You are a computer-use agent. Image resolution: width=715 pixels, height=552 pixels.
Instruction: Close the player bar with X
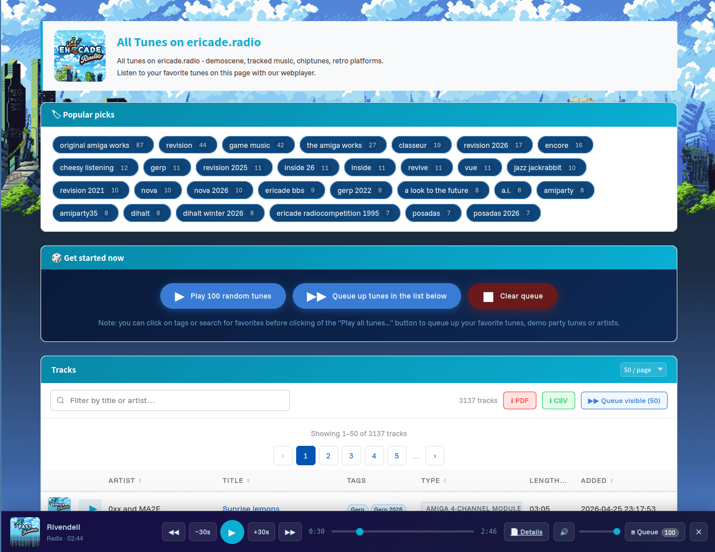(x=698, y=532)
